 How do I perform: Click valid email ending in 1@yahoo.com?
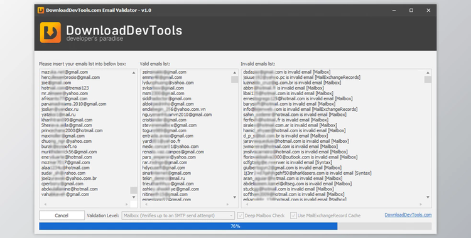click(170, 147)
